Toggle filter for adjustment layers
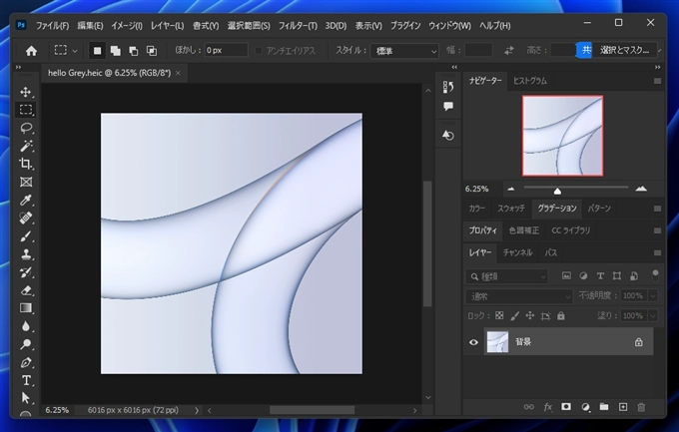This screenshot has width=679, height=432. (583, 276)
